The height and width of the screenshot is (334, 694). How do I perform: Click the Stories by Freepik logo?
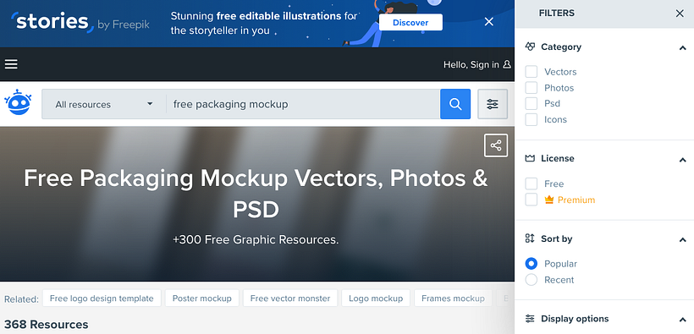pyautogui.click(x=80, y=22)
